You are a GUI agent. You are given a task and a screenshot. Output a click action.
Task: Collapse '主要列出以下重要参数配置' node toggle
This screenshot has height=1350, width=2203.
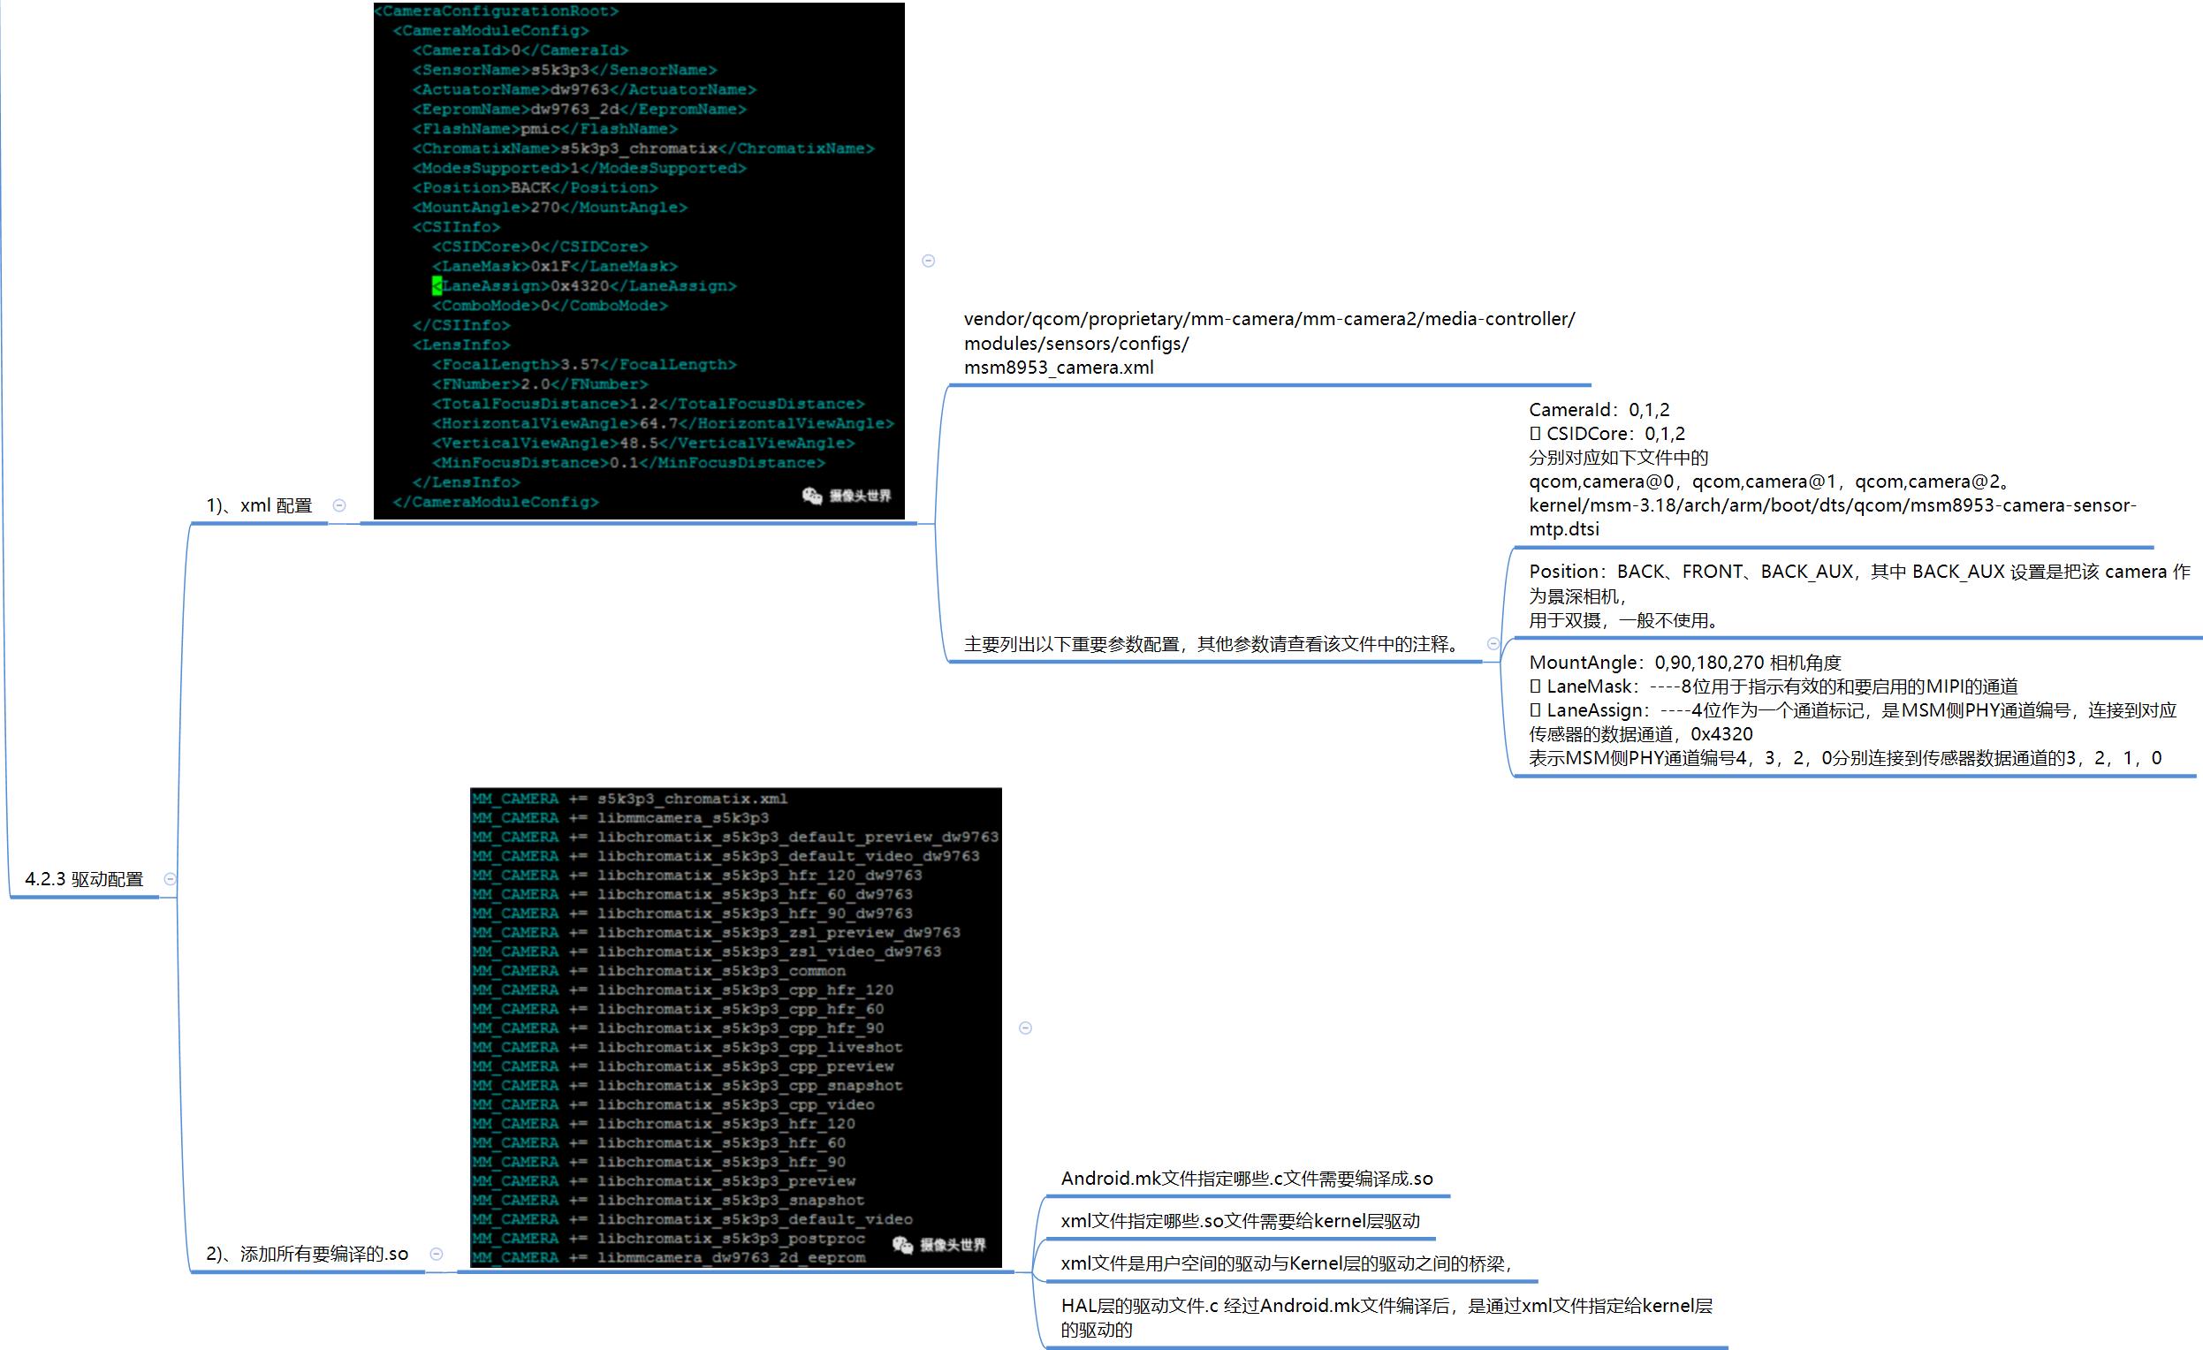point(1493,644)
